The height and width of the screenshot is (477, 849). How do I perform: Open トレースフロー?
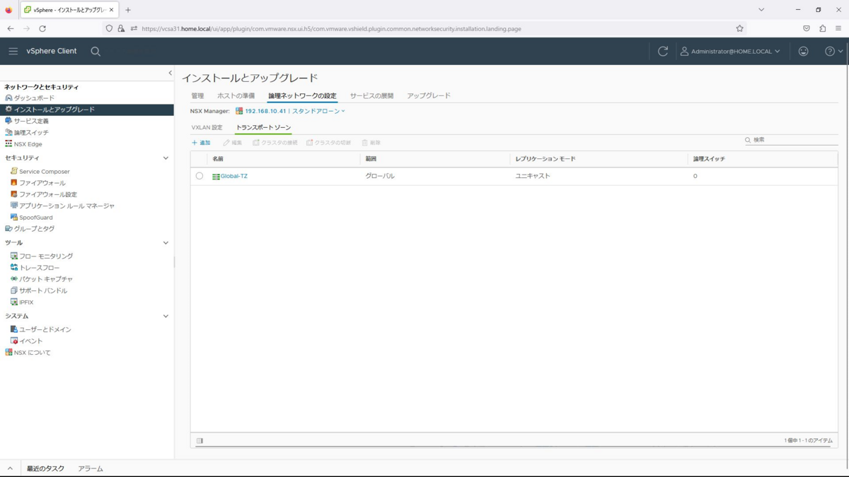pos(40,268)
